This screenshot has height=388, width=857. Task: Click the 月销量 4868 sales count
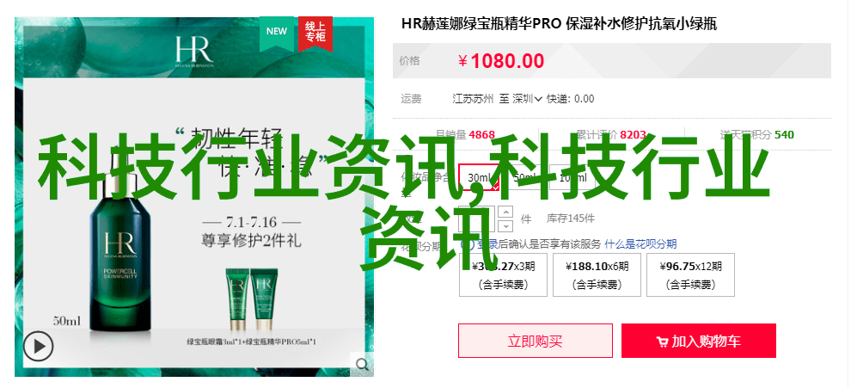click(x=465, y=134)
